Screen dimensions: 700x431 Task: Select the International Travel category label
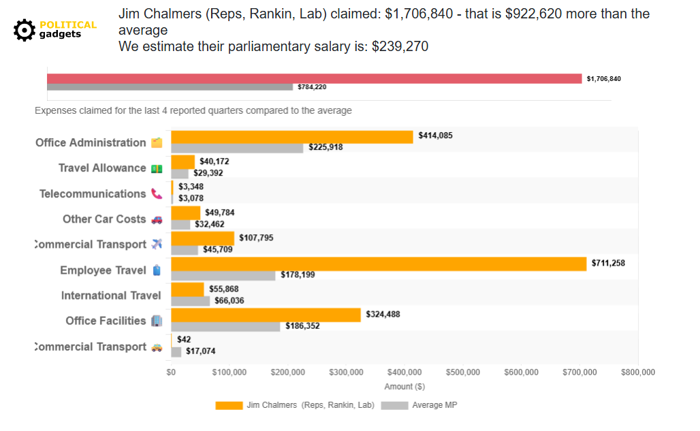(112, 296)
